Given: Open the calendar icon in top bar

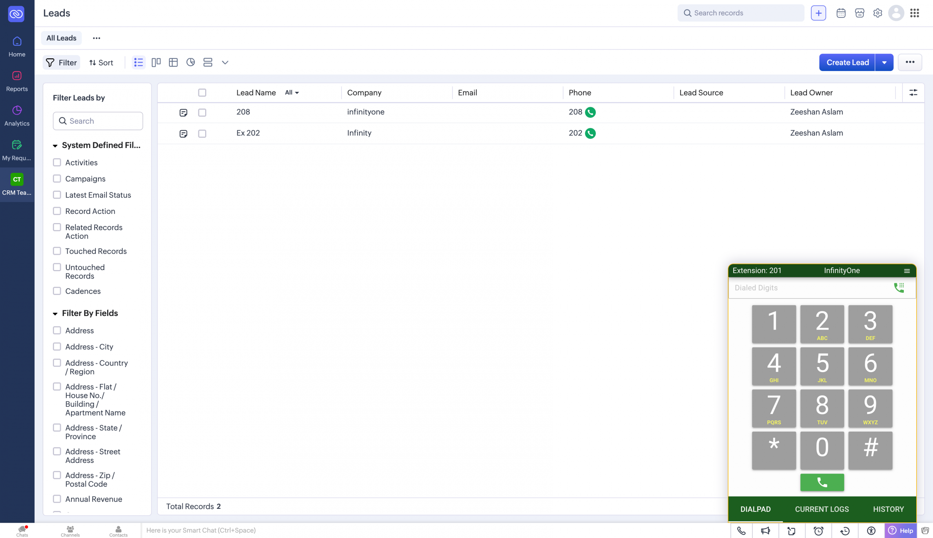Looking at the screenshot, I should pos(841,13).
